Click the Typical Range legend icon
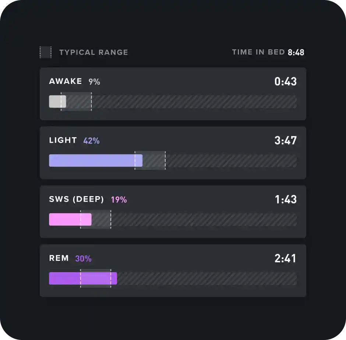Screen dimensions: 346x340 [x=46, y=52]
